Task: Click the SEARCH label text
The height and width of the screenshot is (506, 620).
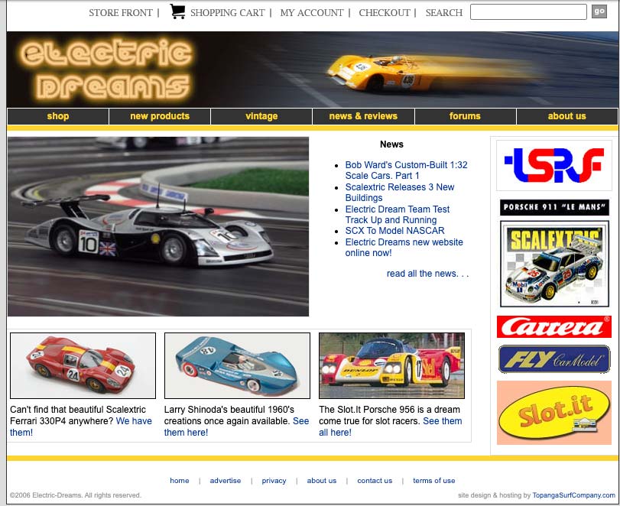Action: click(x=444, y=13)
